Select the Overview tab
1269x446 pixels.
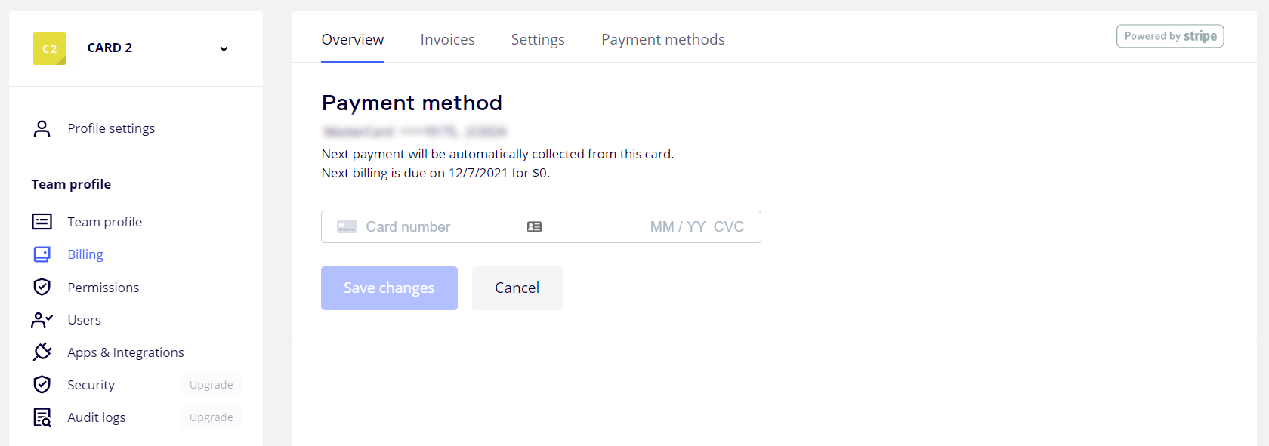[353, 39]
